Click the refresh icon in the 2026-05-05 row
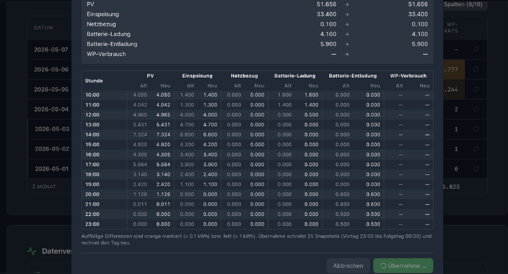The width and height of the screenshot is (508, 274). (x=476, y=89)
